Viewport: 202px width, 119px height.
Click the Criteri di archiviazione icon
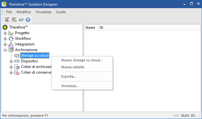(x=17, y=67)
